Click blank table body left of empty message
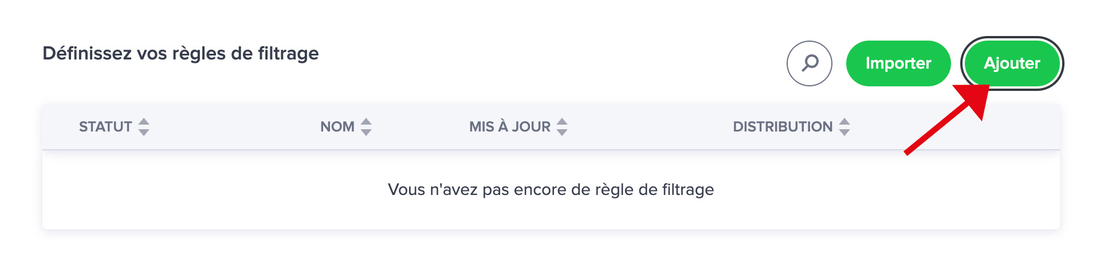This screenshot has width=1100, height=271. pyautogui.click(x=212, y=190)
